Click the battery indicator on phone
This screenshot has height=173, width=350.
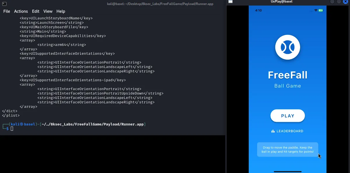click(x=321, y=10)
